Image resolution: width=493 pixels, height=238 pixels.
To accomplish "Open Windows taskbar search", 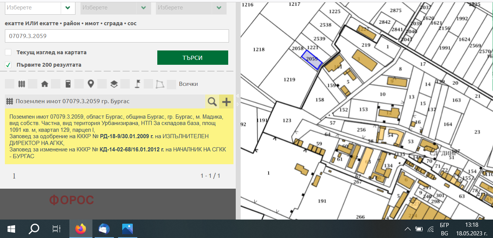I will coord(34,229).
